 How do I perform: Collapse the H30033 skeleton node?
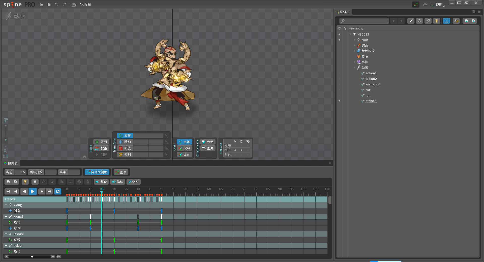point(350,34)
